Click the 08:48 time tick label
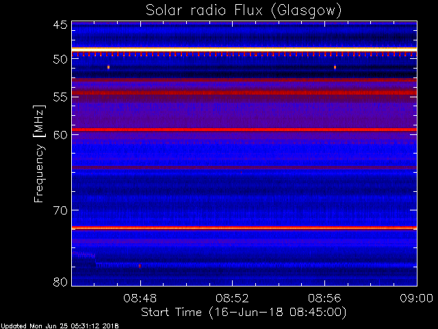 coord(140,298)
